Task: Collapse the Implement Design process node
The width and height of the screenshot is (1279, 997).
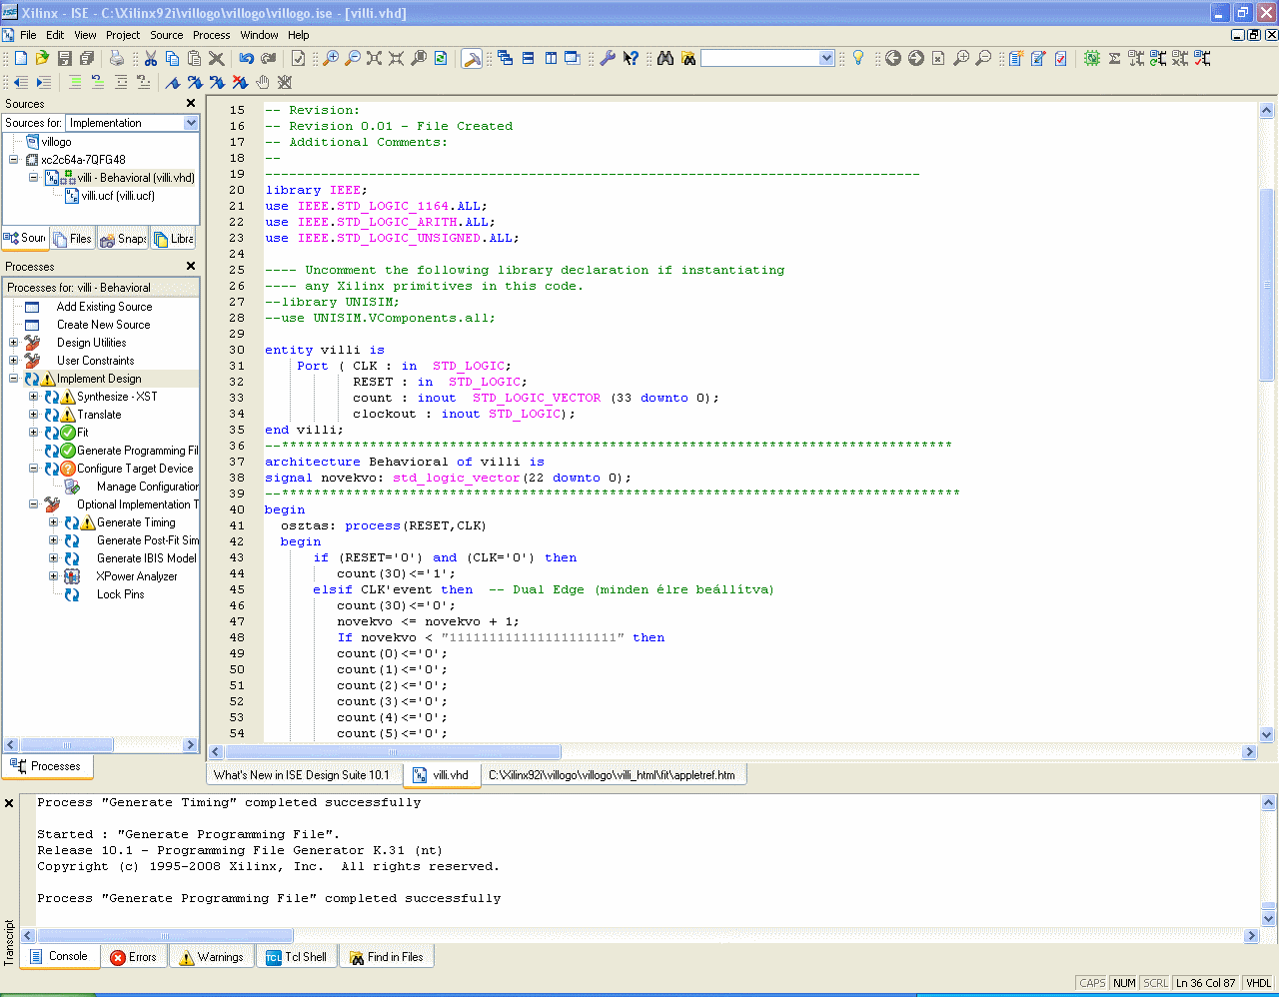Action: click(14, 379)
